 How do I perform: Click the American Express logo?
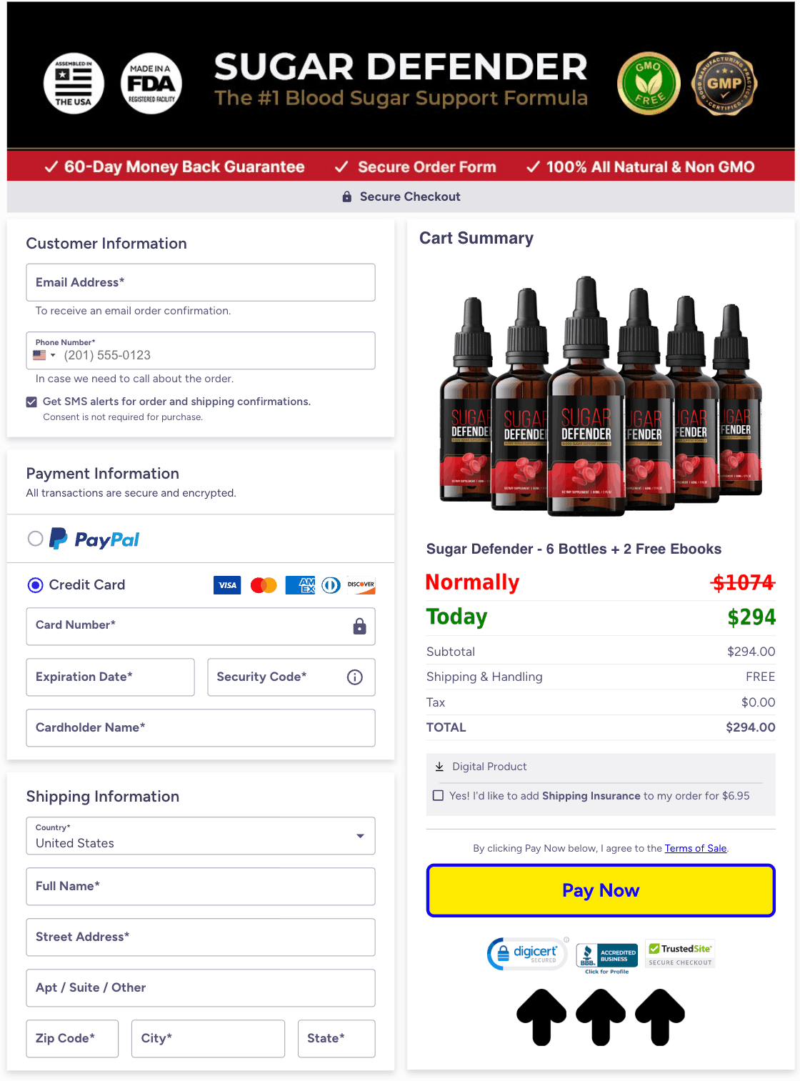pos(300,585)
